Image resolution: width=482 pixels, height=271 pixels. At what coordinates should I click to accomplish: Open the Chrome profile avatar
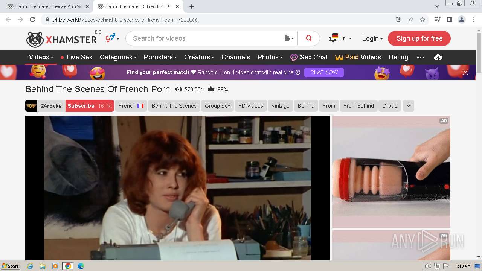(x=461, y=20)
